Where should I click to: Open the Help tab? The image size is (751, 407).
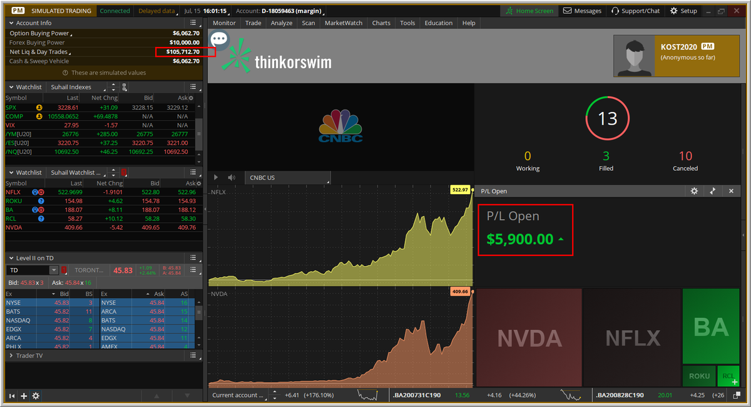tap(469, 23)
